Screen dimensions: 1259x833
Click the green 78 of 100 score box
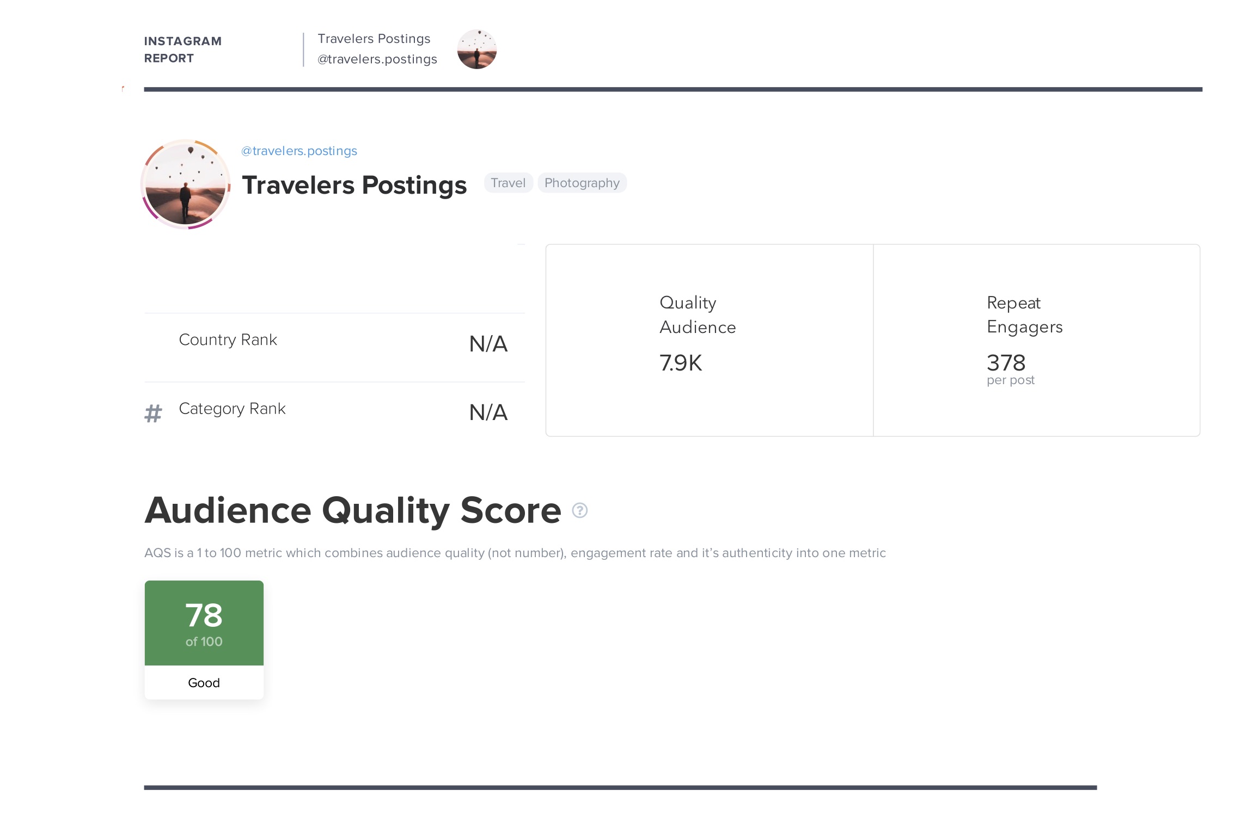[204, 622]
